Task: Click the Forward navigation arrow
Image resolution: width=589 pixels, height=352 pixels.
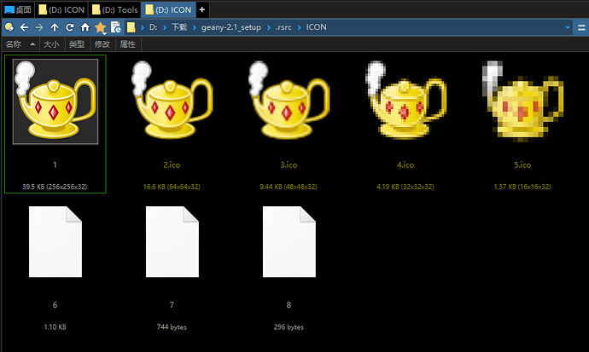Action: tap(39, 27)
